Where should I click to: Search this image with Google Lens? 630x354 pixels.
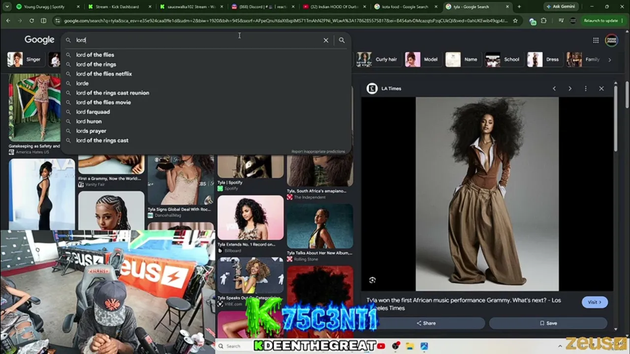[x=373, y=280]
